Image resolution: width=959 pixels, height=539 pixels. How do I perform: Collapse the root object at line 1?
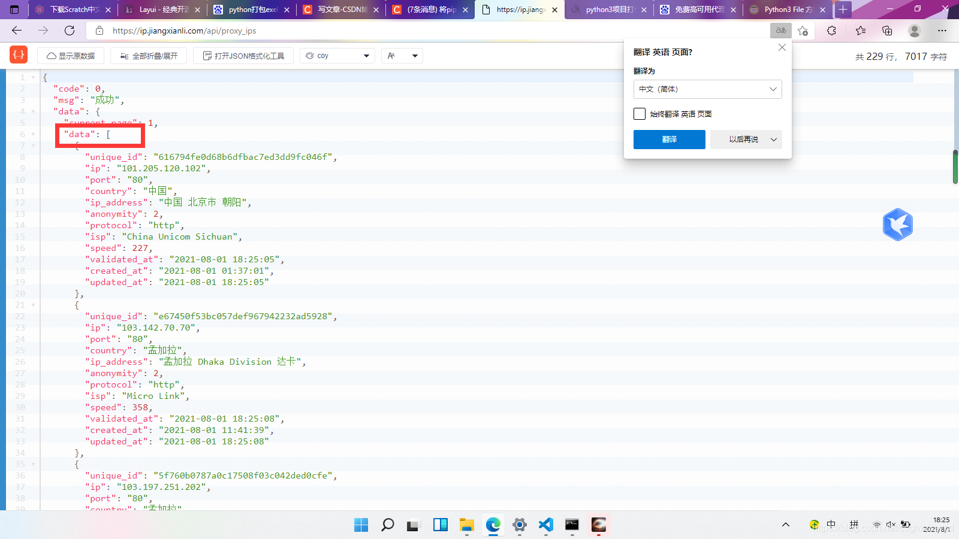[x=34, y=77]
